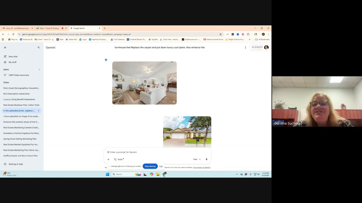Click the Enter a prompt for Gemini field
Viewport: 362px width, 203px height.
tap(157, 152)
